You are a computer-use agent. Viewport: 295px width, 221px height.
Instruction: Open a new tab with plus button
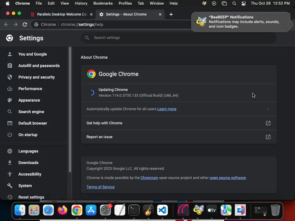[171, 14]
